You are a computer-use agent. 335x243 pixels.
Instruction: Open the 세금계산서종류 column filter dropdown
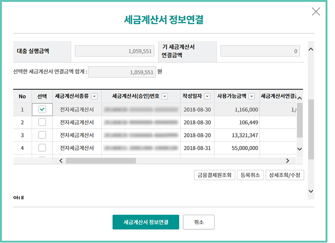[94, 97]
